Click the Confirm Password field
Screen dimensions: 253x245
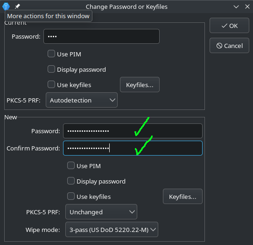click(133, 148)
